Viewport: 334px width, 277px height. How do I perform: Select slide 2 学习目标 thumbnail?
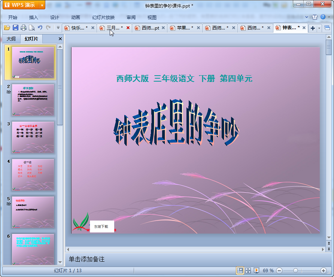[x=33, y=100]
